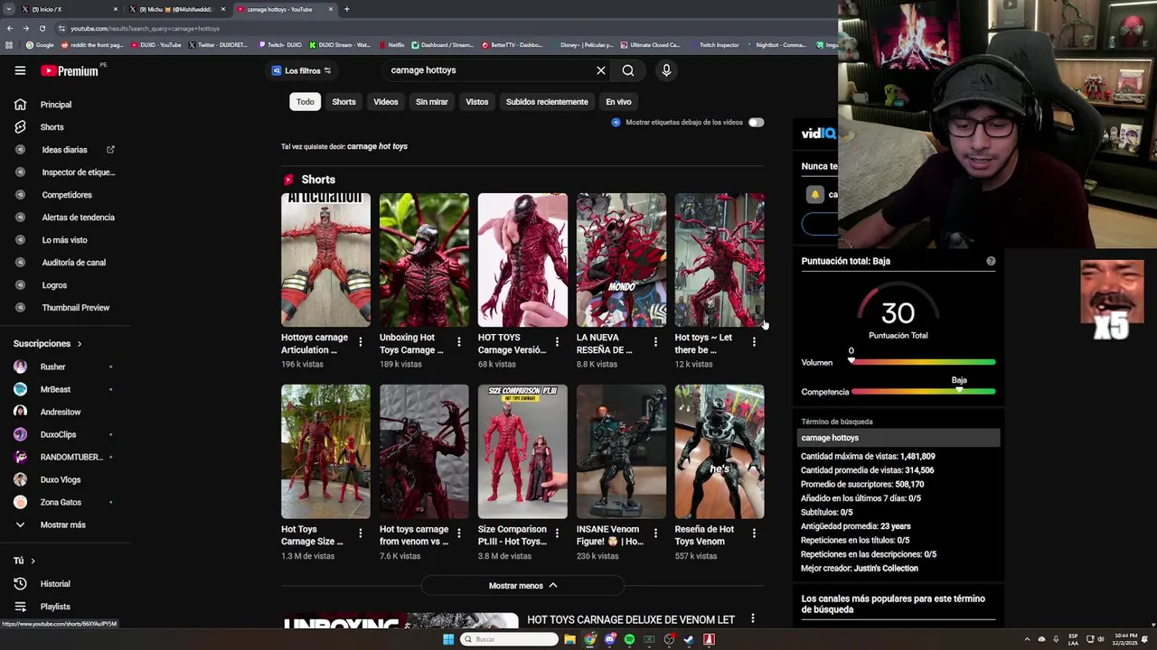Go to the YouTube Premium logo home

[x=69, y=70]
